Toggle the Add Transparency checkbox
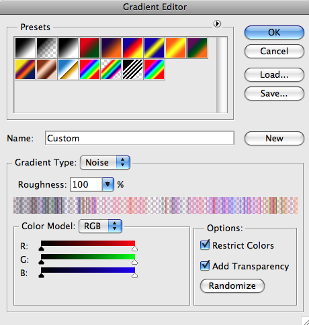 (x=205, y=265)
